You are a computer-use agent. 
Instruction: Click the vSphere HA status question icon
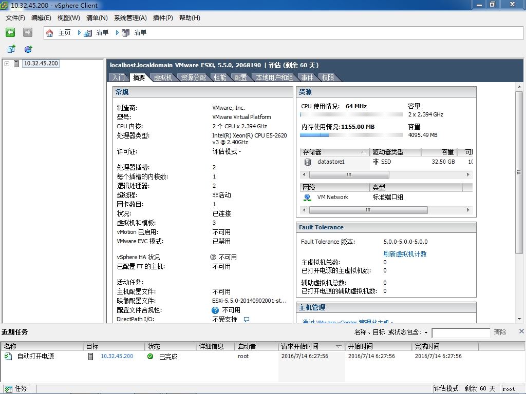coord(213,257)
